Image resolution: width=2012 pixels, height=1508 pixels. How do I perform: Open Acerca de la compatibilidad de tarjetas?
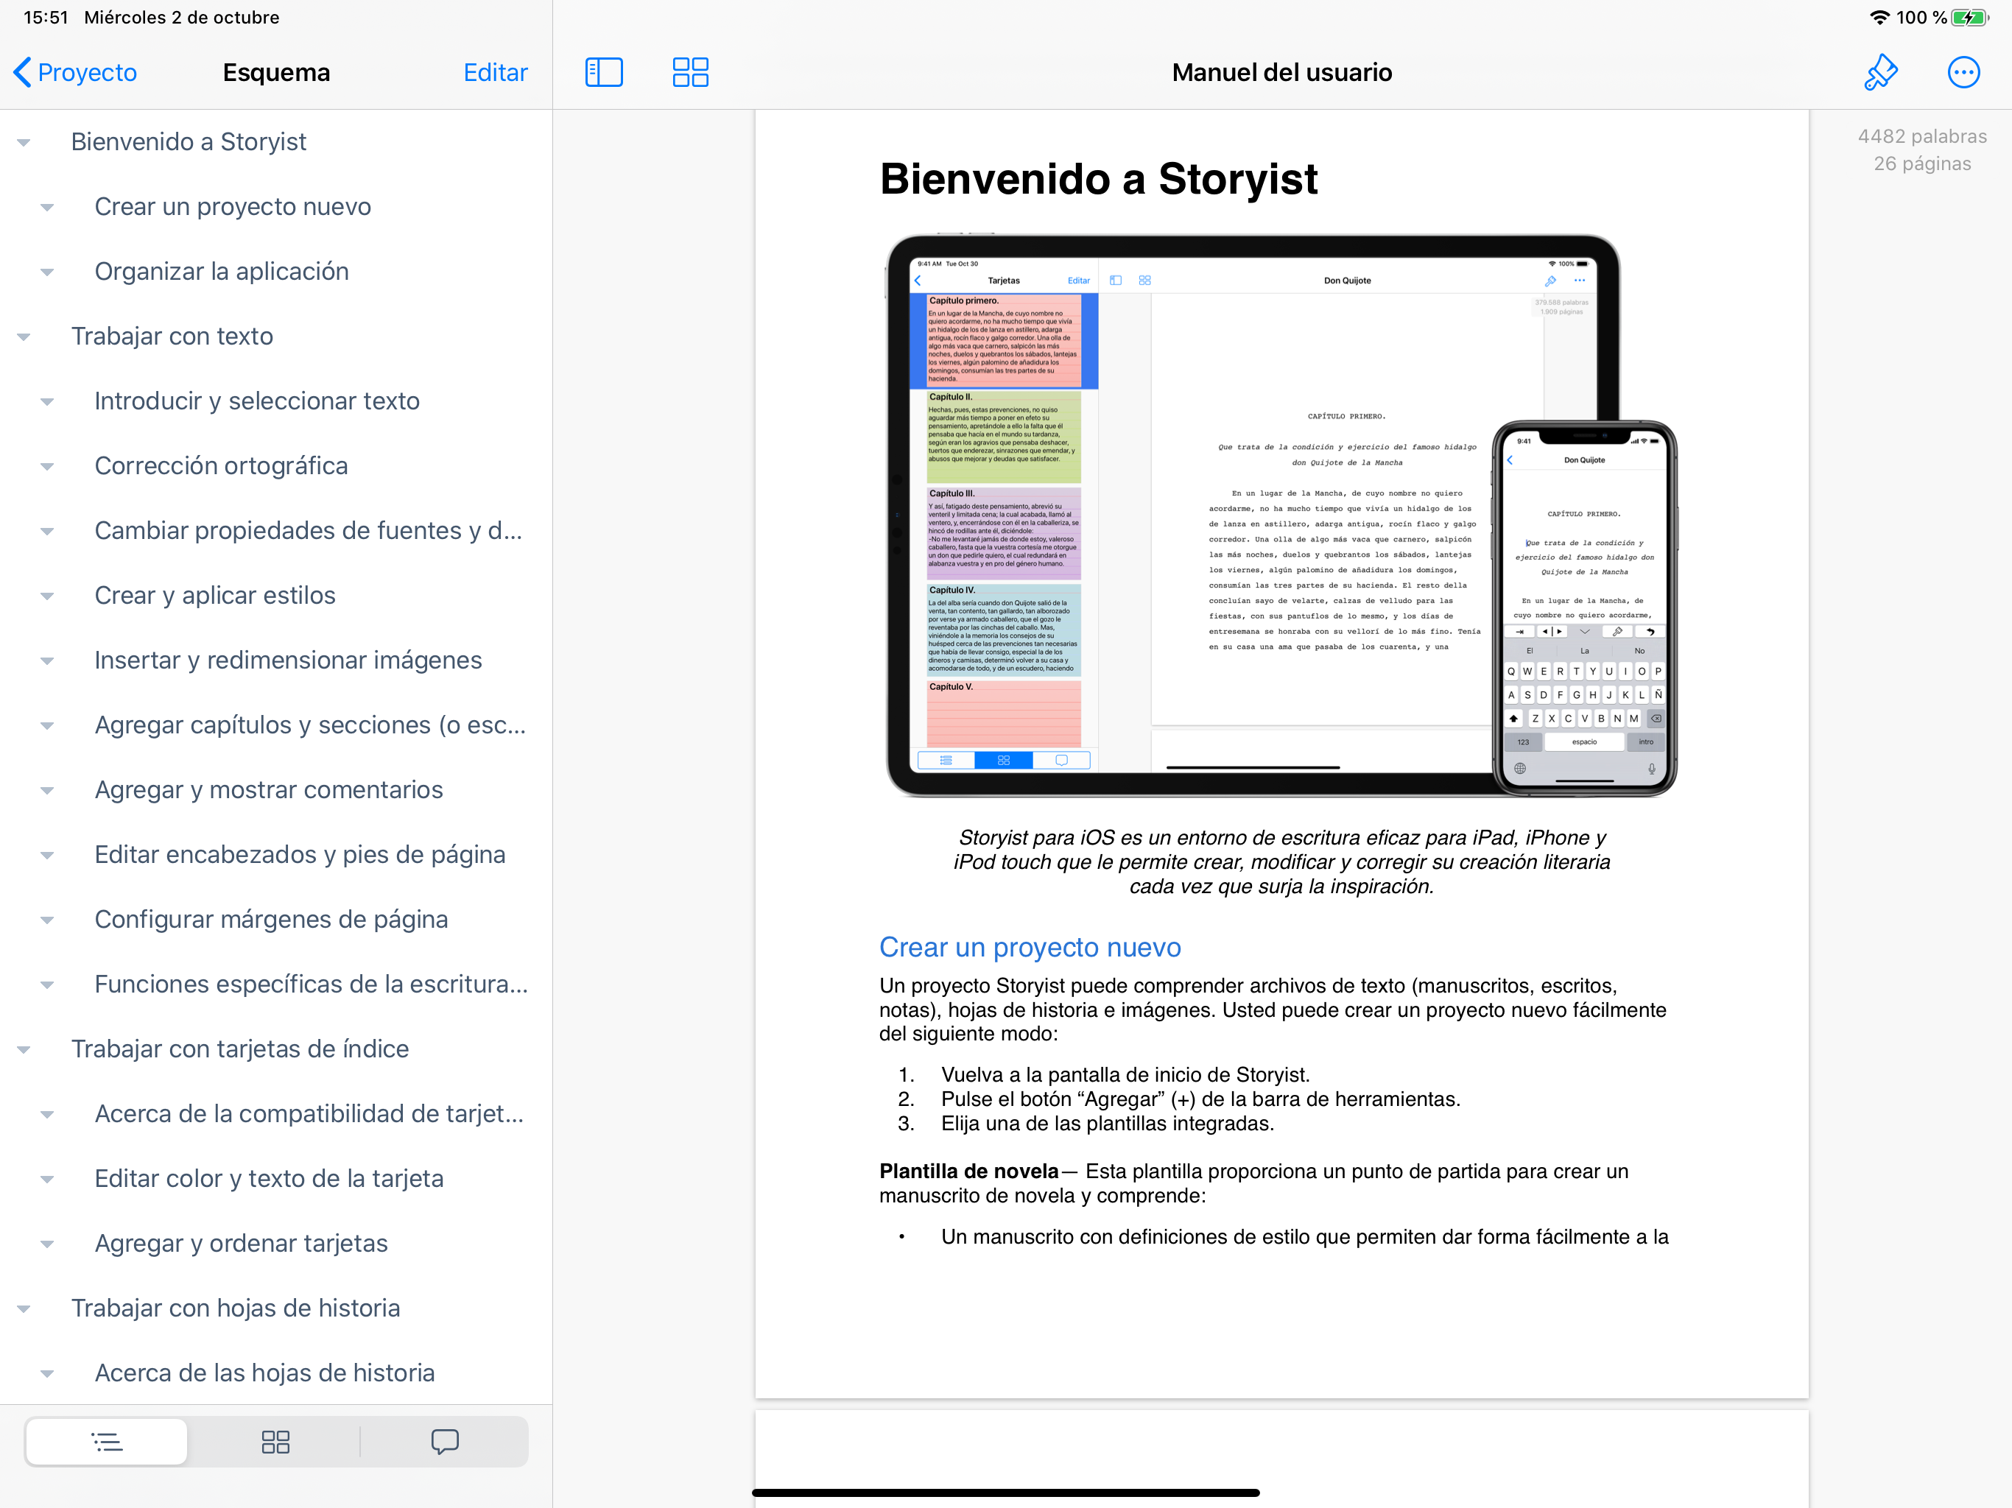point(309,1113)
